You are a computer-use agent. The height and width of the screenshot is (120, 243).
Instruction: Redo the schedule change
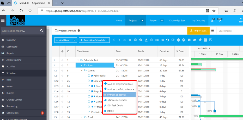(x=173, y=40)
